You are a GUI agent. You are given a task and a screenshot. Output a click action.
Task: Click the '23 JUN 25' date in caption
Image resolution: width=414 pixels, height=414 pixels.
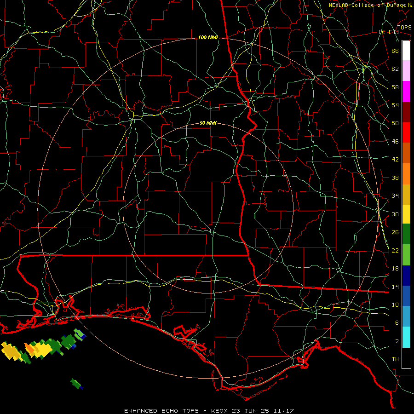point(250,411)
